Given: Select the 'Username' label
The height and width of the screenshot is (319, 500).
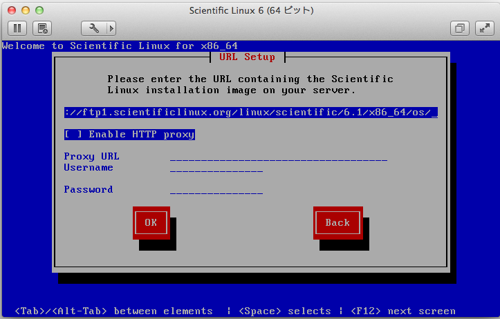Looking at the screenshot, I should tap(89, 168).
